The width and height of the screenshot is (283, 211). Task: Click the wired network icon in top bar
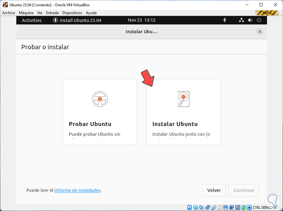241,20
